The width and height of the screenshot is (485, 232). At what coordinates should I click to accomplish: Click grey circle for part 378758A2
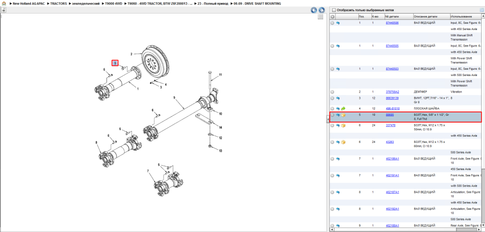(332, 92)
